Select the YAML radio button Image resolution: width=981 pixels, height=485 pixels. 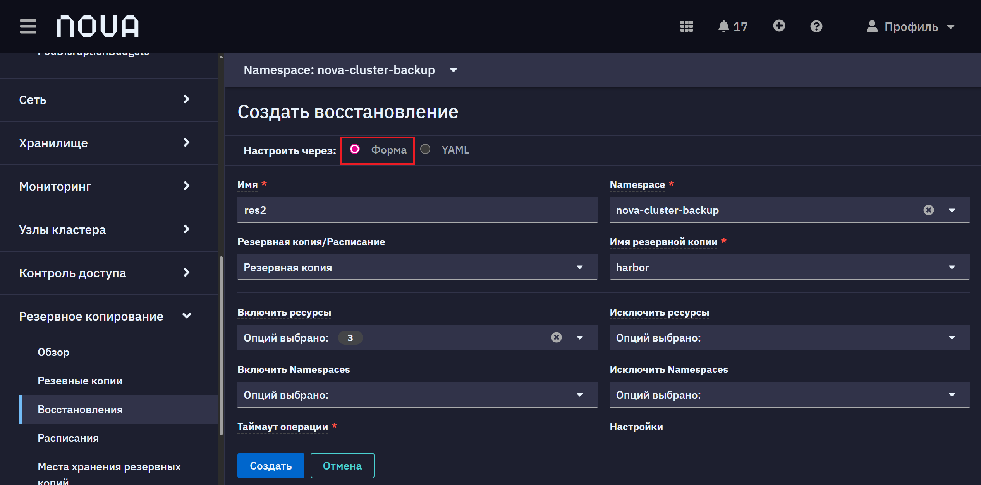(425, 149)
